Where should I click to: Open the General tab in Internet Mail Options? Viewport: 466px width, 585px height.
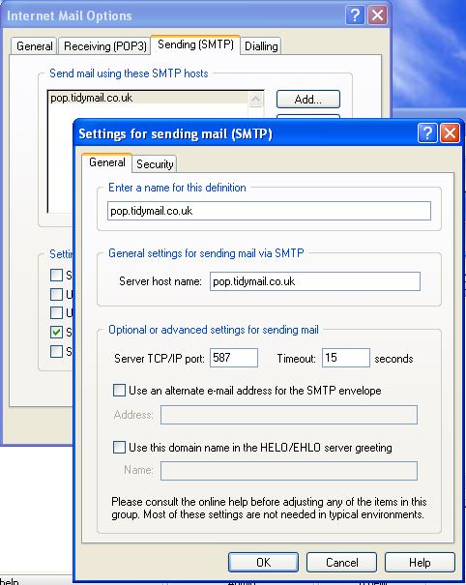point(35,46)
